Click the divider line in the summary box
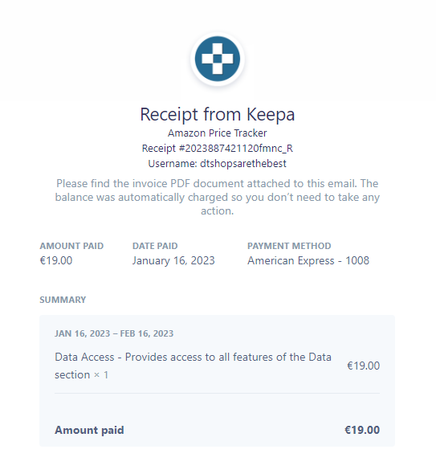 218,393
